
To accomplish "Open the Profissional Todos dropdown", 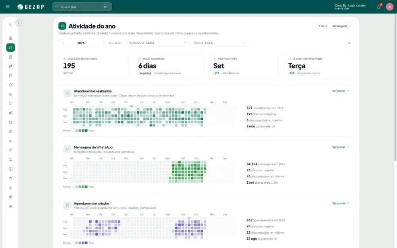I will tap(158, 43).
